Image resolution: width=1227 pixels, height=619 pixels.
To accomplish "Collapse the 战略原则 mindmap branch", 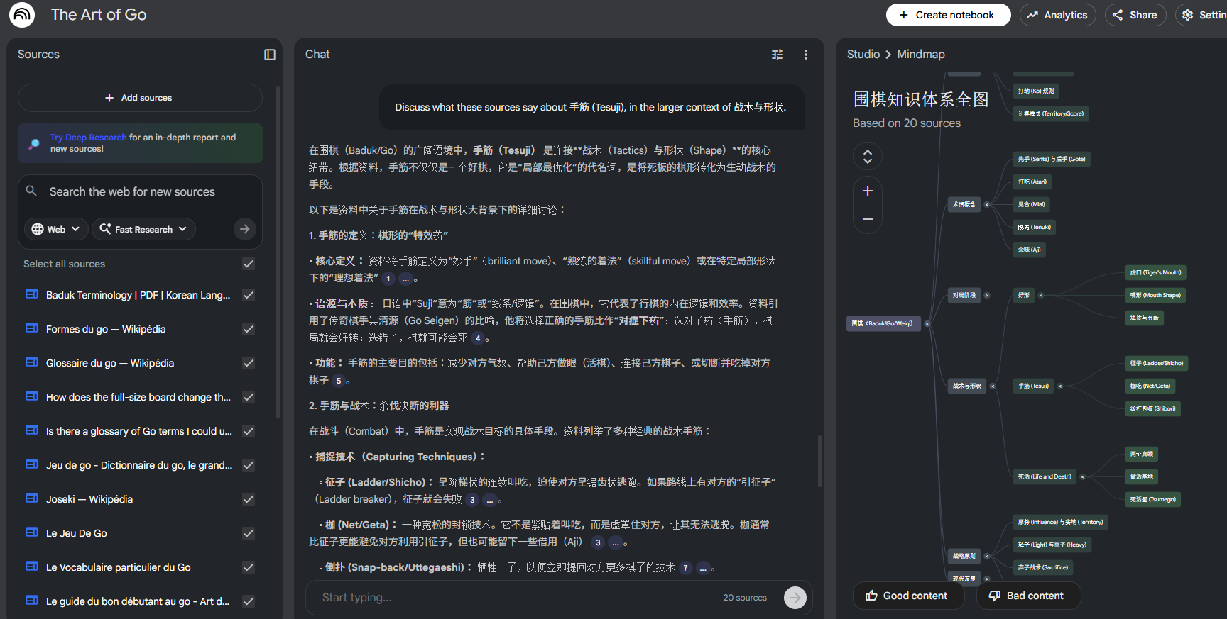I will tap(987, 556).
